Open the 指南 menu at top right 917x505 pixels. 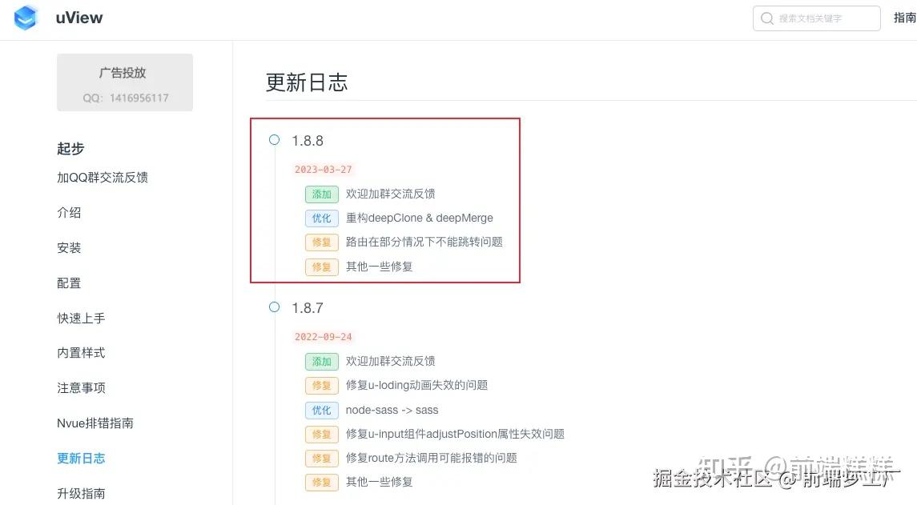tap(904, 18)
